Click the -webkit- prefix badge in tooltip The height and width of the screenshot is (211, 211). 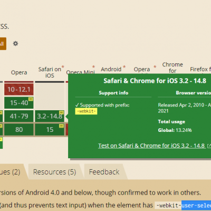pyautogui.click(x=86, y=111)
